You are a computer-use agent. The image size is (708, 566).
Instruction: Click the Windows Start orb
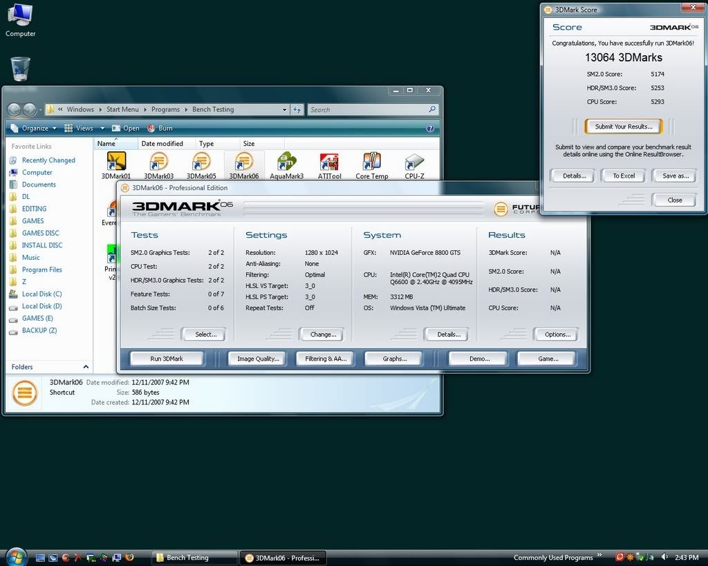point(17,557)
